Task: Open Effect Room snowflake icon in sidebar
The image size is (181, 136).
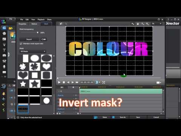Action: [4, 34]
